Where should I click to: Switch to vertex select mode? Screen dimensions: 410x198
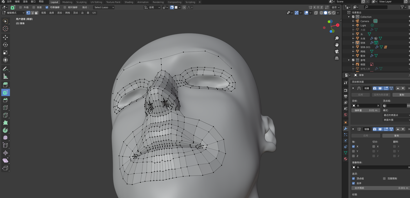click(x=28, y=13)
